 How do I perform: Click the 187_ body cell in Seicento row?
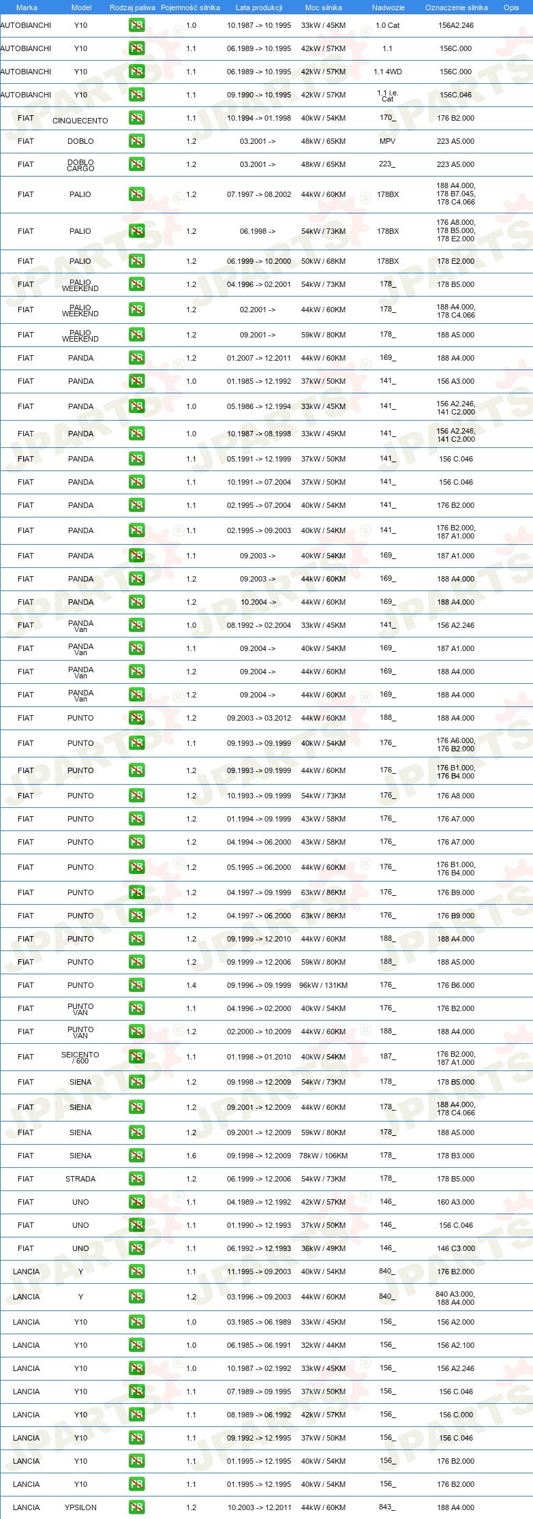[387, 1056]
